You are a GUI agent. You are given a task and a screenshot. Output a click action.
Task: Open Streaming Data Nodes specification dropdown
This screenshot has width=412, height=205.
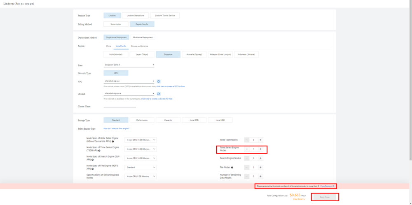140,176
